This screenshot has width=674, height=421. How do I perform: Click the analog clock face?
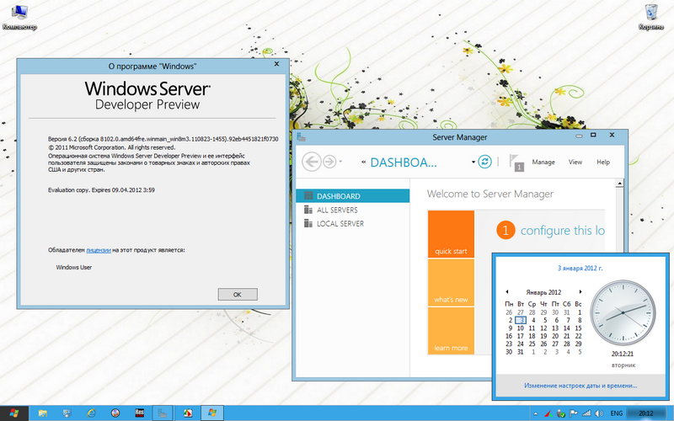tap(623, 313)
